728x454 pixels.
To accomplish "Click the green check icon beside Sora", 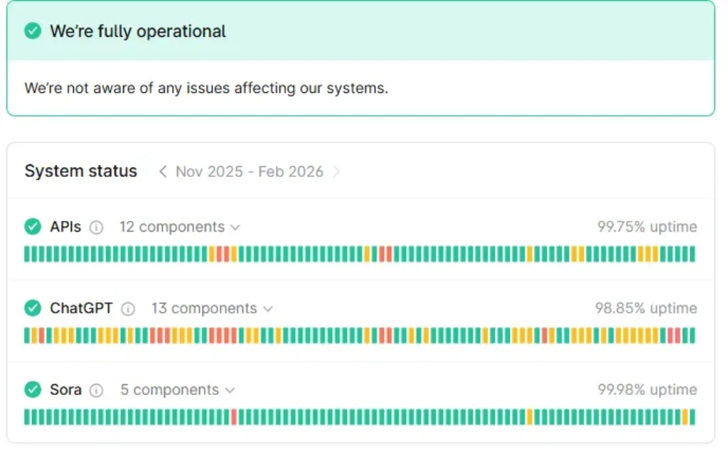I will click(33, 390).
